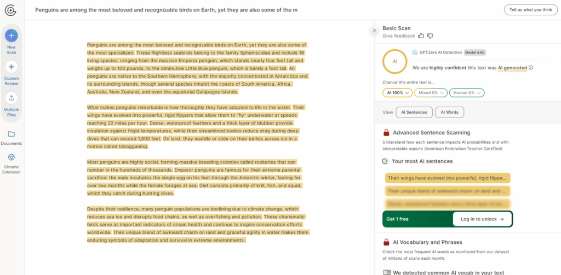Click sentence starting 'Penguins are among the most'
The image size is (561, 275).
(197, 49)
